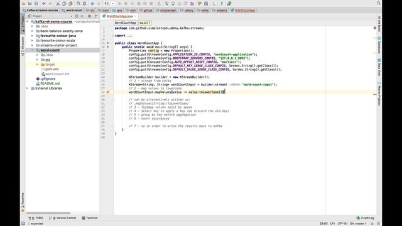Click the WordCountApp class breadcrumb in editor
402x226 pixels.
coord(126,23)
